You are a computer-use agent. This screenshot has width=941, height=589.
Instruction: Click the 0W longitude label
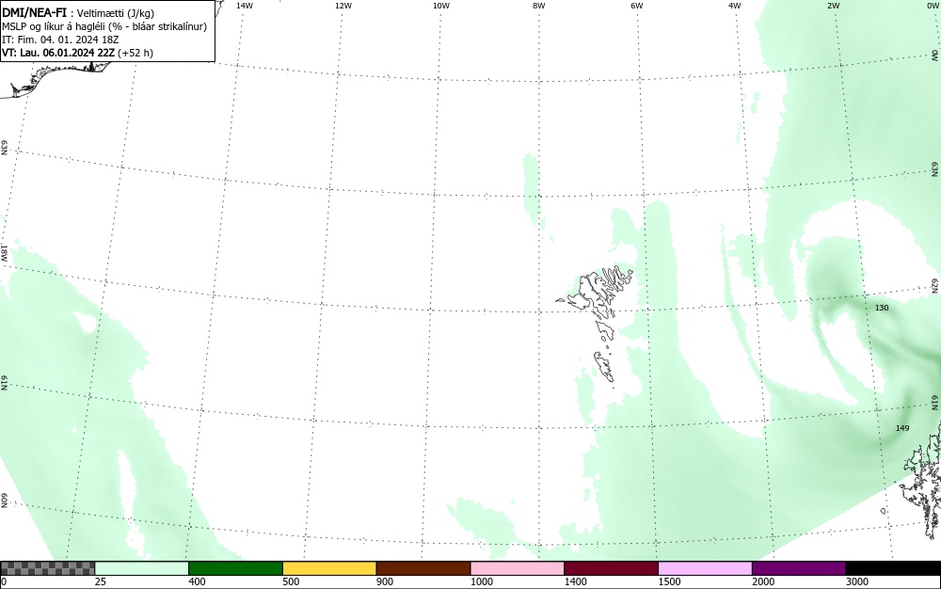(933, 6)
